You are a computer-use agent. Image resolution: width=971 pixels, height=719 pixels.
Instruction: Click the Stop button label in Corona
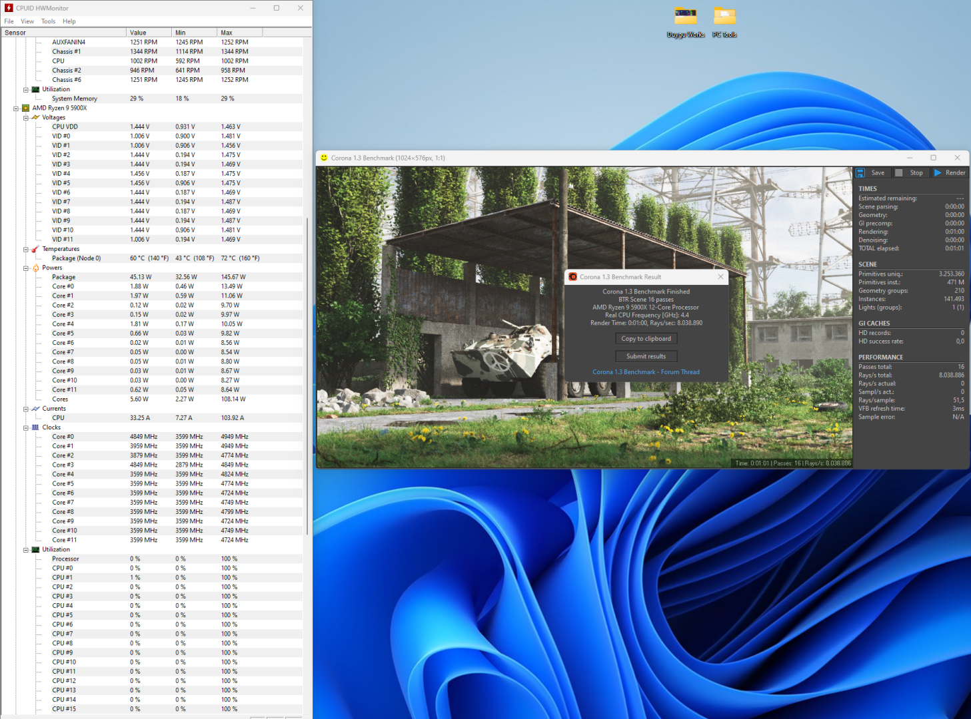click(916, 172)
